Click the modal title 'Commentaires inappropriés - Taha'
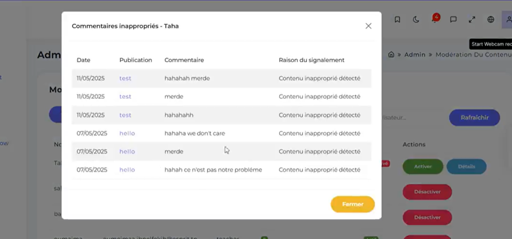Image resolution: width=512 pixels, height=239 pixels. click(125, 26)
